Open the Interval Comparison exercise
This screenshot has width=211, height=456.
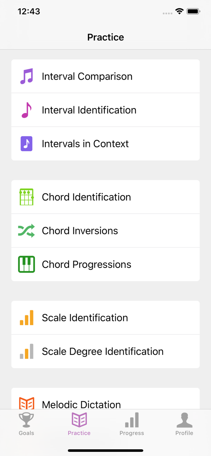(x=105, y=76)
